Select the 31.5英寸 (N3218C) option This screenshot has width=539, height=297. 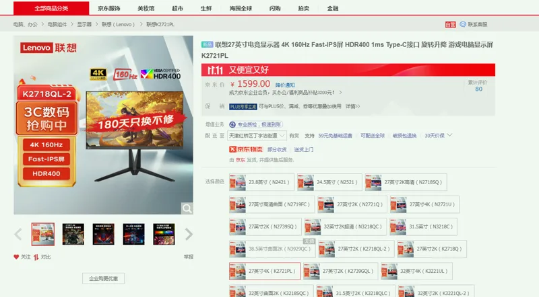tap(423, 226)
